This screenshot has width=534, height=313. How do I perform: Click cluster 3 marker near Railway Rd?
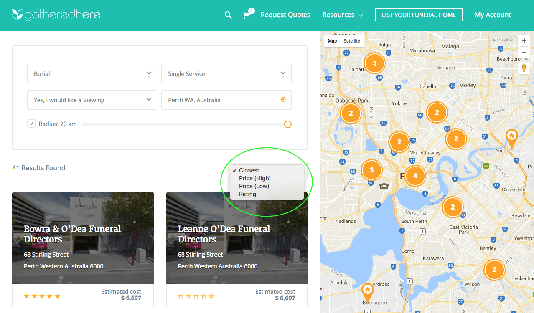tap(371, 170)
